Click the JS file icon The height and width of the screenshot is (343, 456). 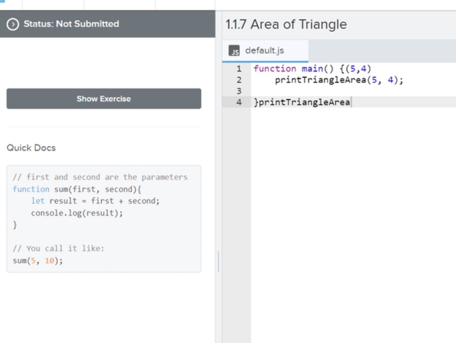(234, 50)
